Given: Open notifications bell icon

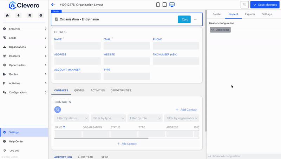Looking at the screenshot, I should click(x=19, y=15).
